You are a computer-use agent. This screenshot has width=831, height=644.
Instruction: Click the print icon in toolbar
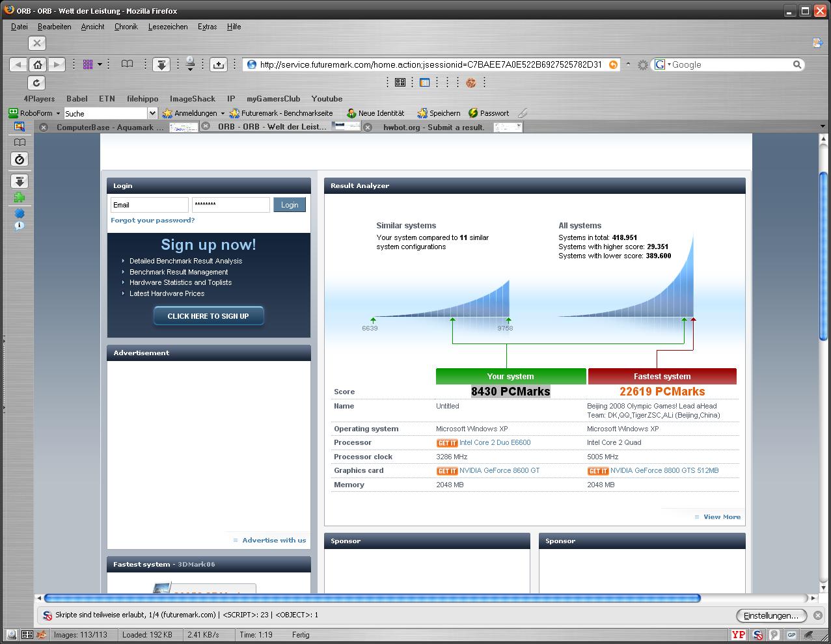(x=190, y=64)
